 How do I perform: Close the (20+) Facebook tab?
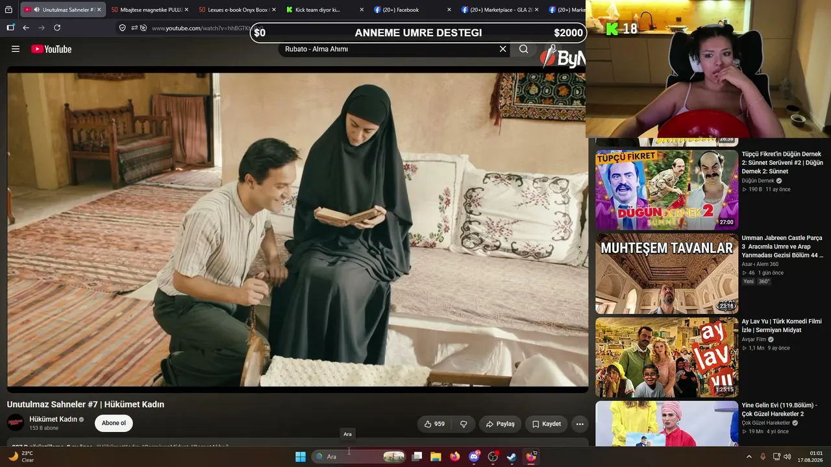click(449, 10)
